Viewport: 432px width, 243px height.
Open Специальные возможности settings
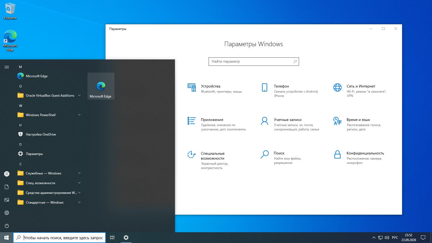(216, 160)
